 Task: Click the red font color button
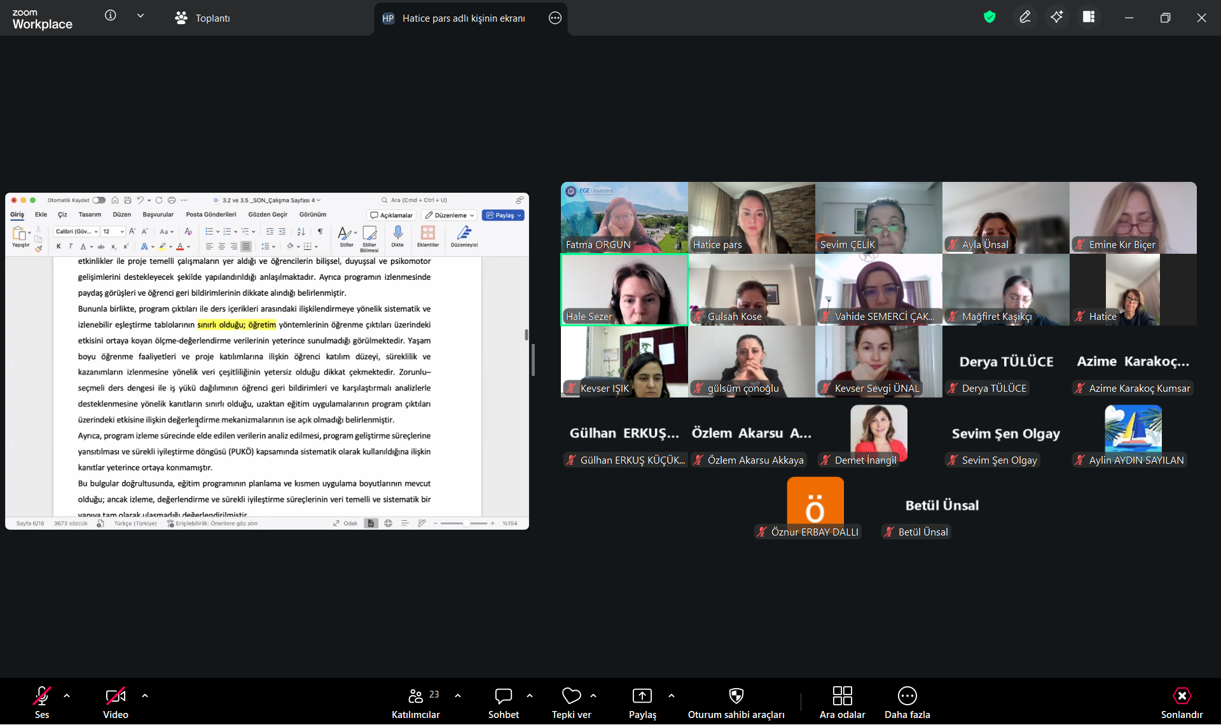click(181, 247)
